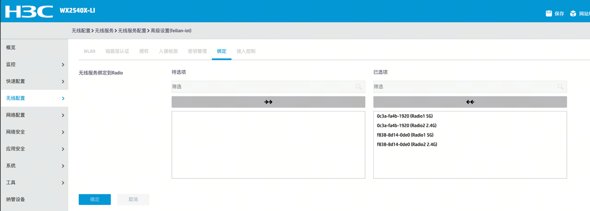This screenshot has height=211, width=590.
Task: Switch to the 授权 tab
Action: coord(144,51)
